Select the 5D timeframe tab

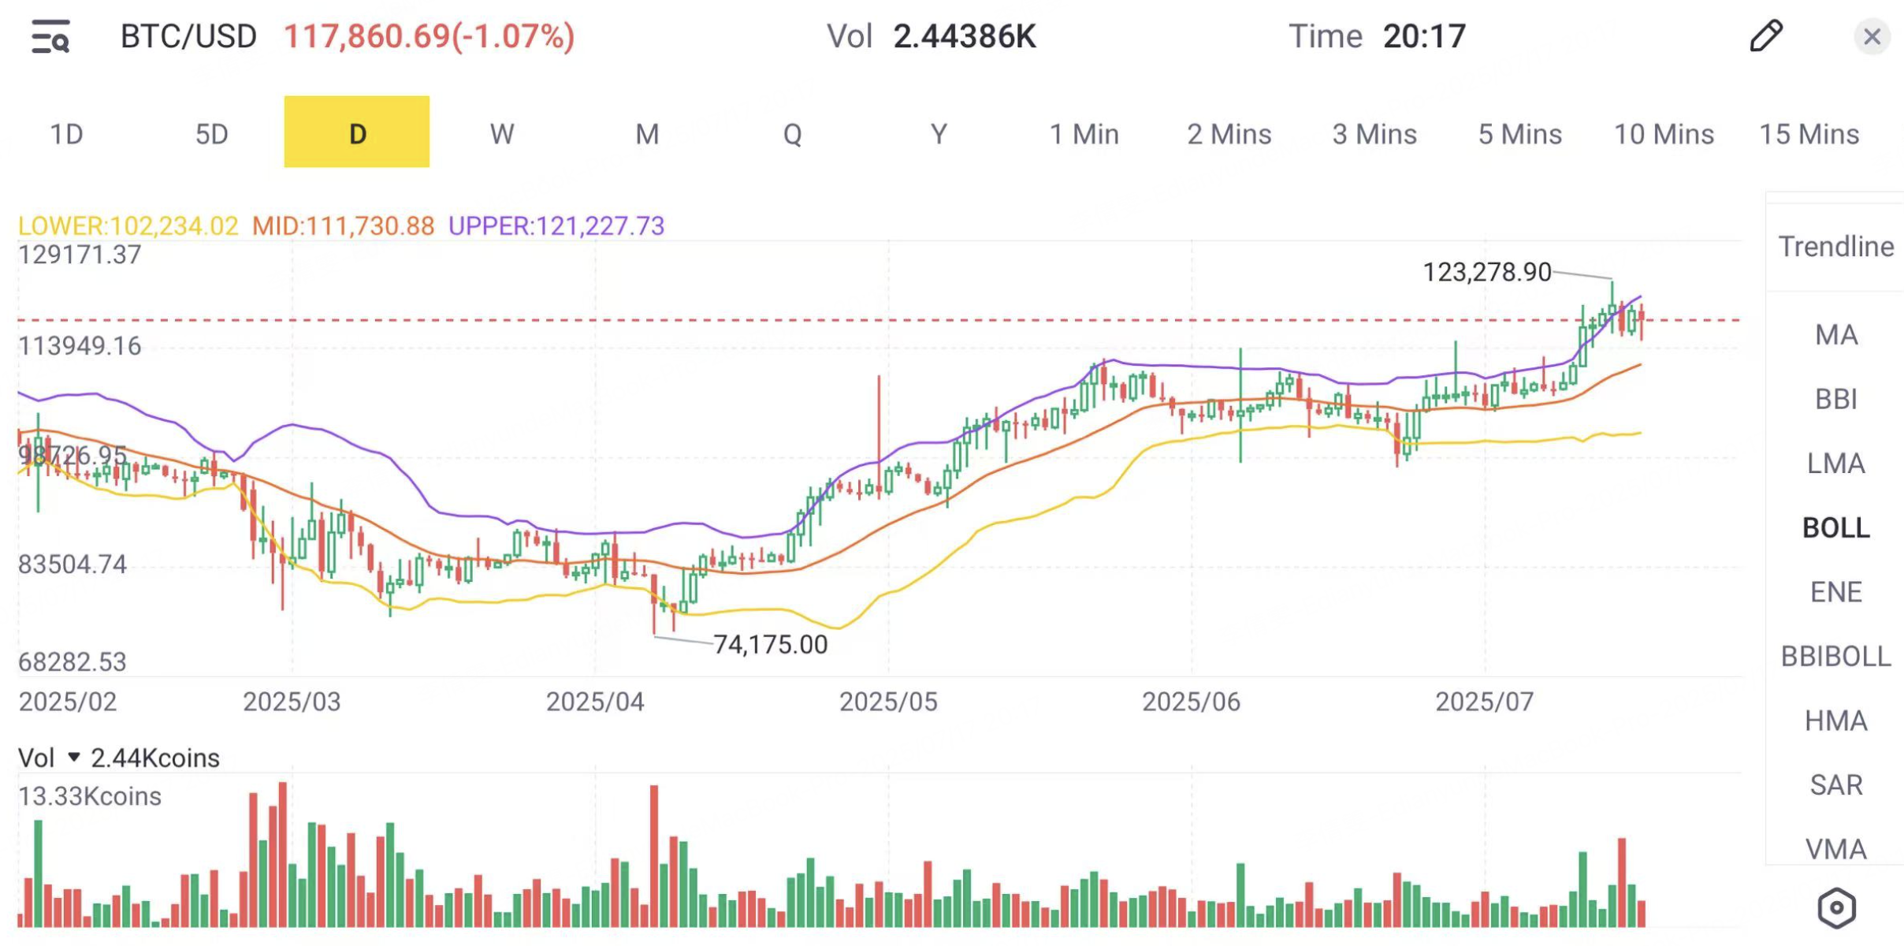tap(212, 134)
